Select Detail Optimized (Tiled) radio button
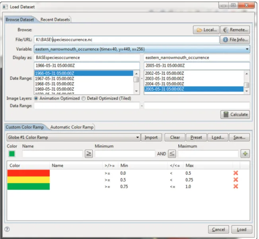 coord(84,98)
